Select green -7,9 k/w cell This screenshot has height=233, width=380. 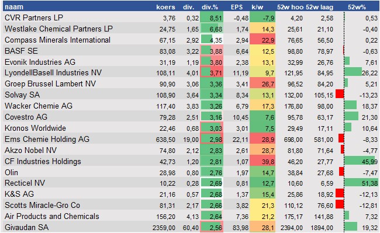(262, 18)
